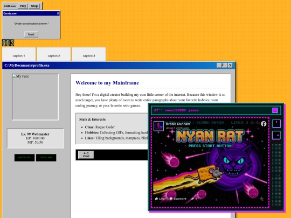Comment on the Nyan Rat Facebook post

(178, 199)
